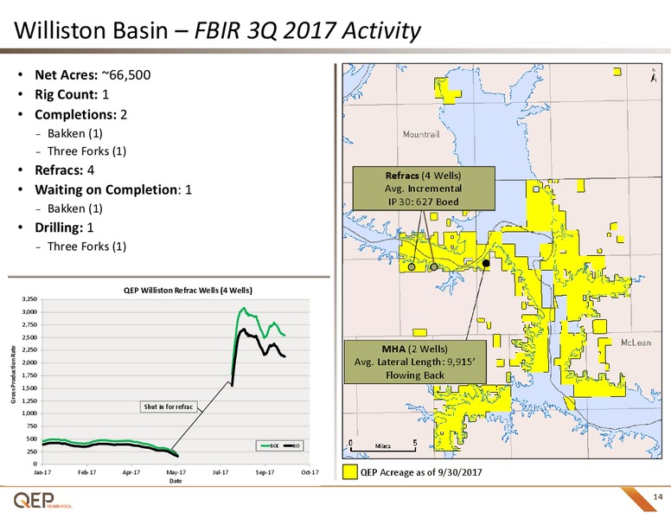Click the slide page number 14
Image resolution: width=671 pixels, height=519 pixels.
pos(658,497)
